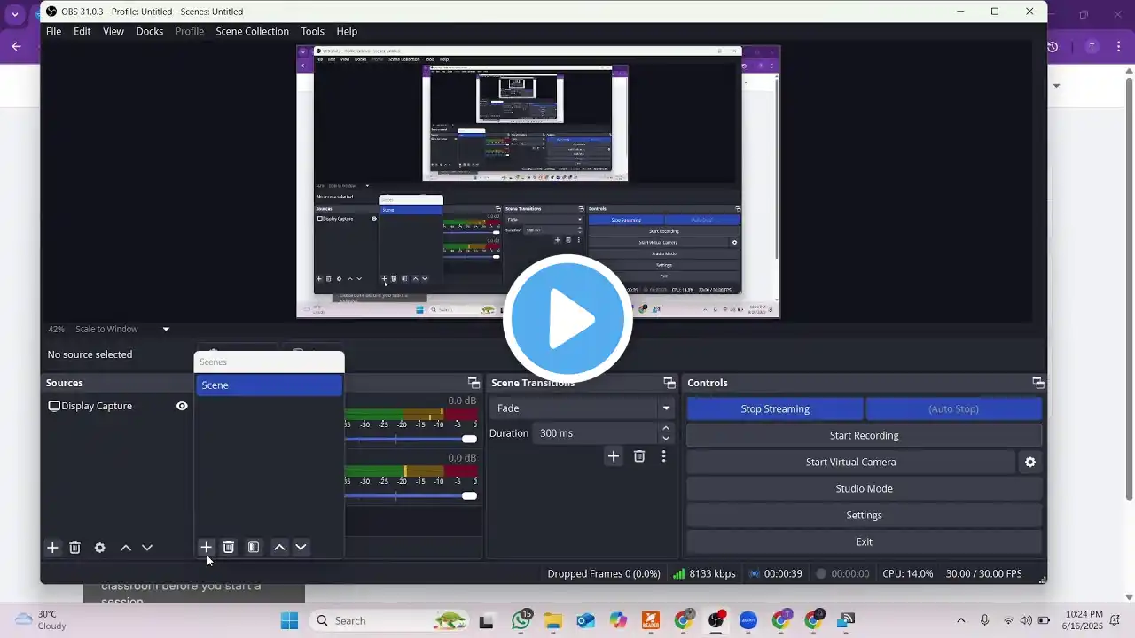Add a new source with the plus icon

pos(52,548)
